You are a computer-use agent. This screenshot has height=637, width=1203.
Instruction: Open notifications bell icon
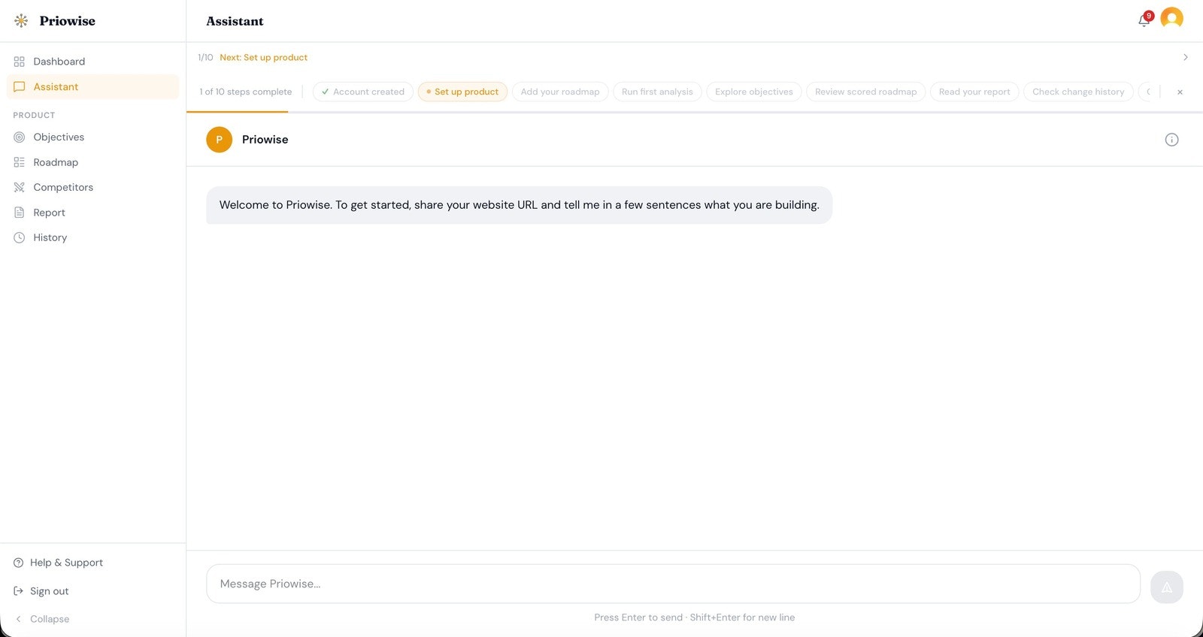pos(1144,20)
